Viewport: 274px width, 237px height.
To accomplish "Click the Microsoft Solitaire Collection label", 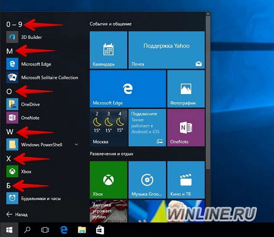I will pos(49,77).
